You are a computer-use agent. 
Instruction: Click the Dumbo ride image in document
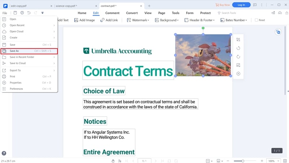[203, 55]
